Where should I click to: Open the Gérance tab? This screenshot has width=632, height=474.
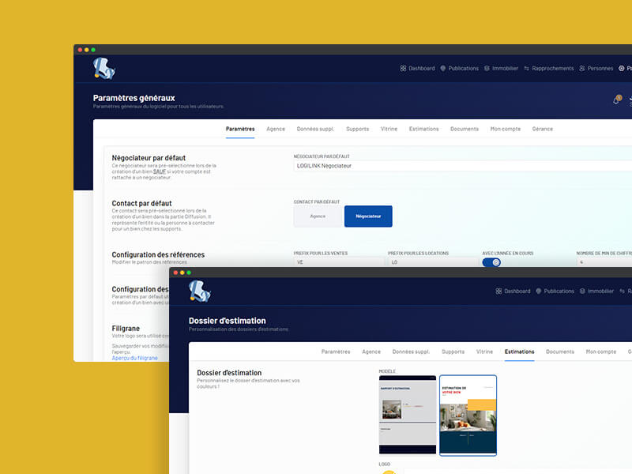[x=543, y=129]
